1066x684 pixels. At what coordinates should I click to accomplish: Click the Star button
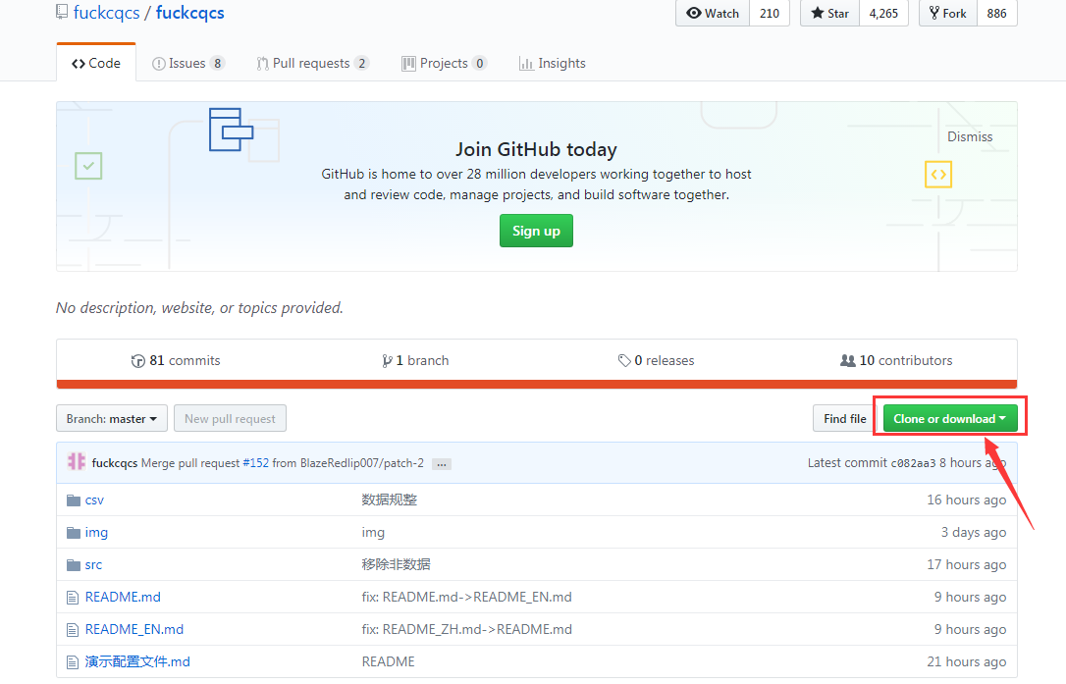click(830, 13)
